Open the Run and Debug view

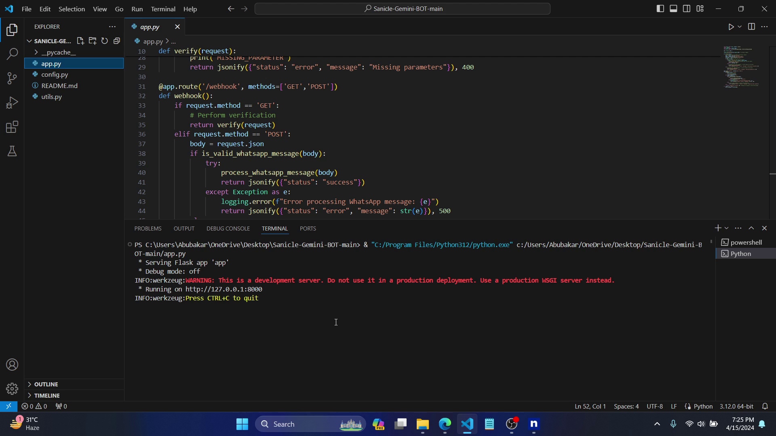pyautogui.click(x=12, y=103)
